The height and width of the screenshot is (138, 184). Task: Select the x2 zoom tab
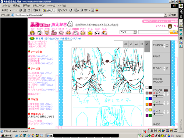(142, 44)
